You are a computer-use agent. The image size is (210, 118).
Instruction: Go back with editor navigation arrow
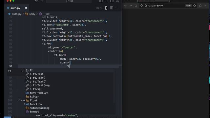coord(36,1)
